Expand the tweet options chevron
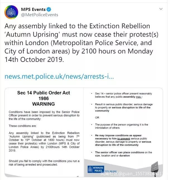 pos(161,9)
